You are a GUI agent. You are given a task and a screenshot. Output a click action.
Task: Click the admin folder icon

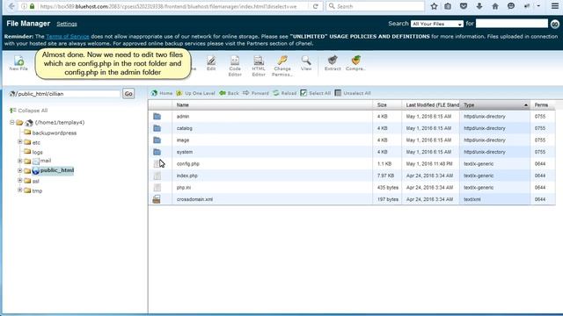(157, 117)
